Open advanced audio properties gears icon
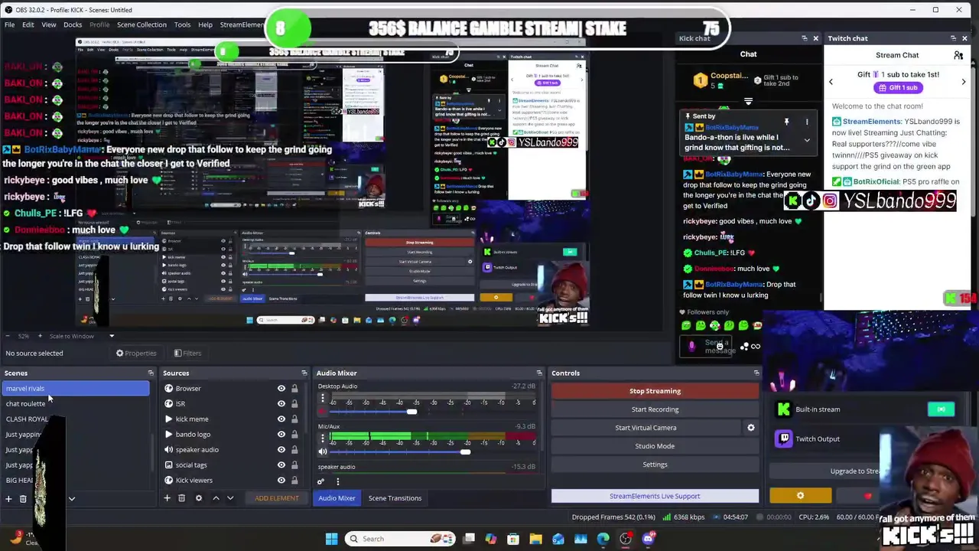 click(321, 481)
